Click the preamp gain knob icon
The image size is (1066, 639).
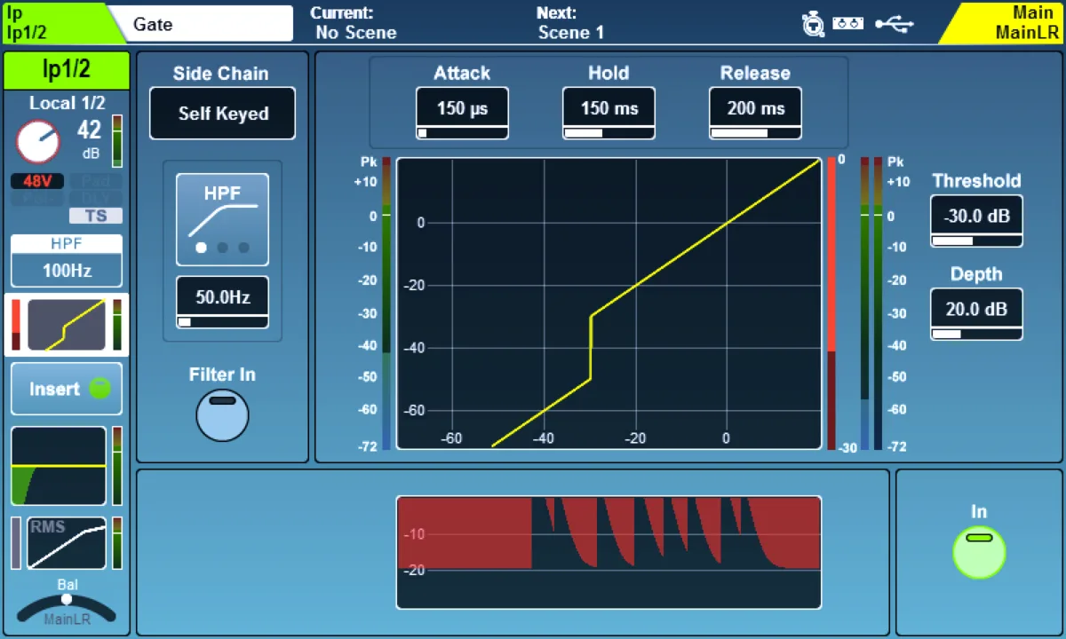[37, 141]
